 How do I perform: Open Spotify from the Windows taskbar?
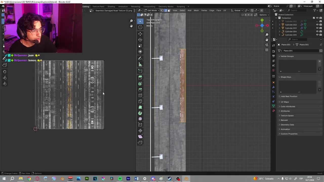click(x=120, y=179)
